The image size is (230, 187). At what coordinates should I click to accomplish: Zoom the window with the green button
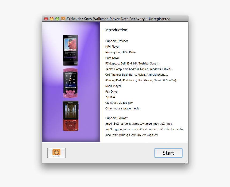(x=57, y=19)
